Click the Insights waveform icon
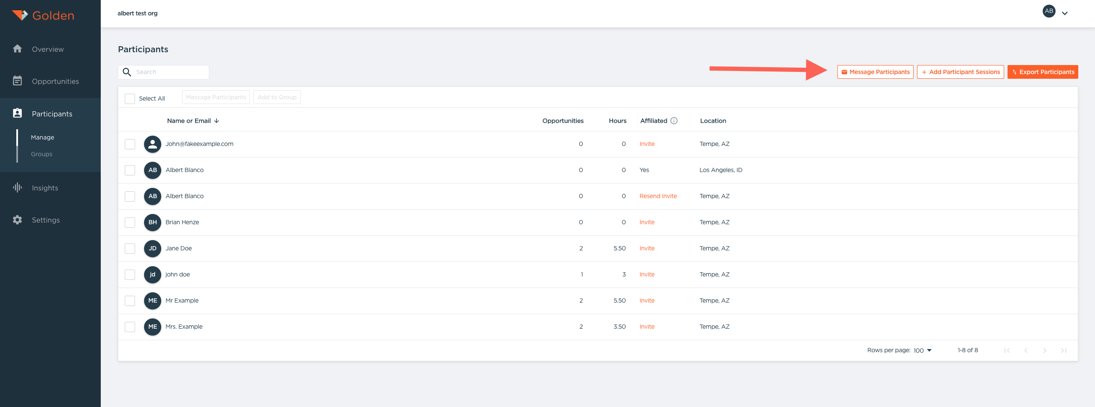This screenshot has width=1095, height=407. 17,187
